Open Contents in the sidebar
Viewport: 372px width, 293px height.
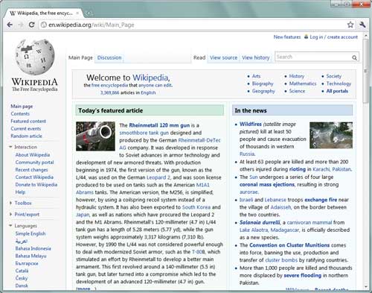[20, 113]
